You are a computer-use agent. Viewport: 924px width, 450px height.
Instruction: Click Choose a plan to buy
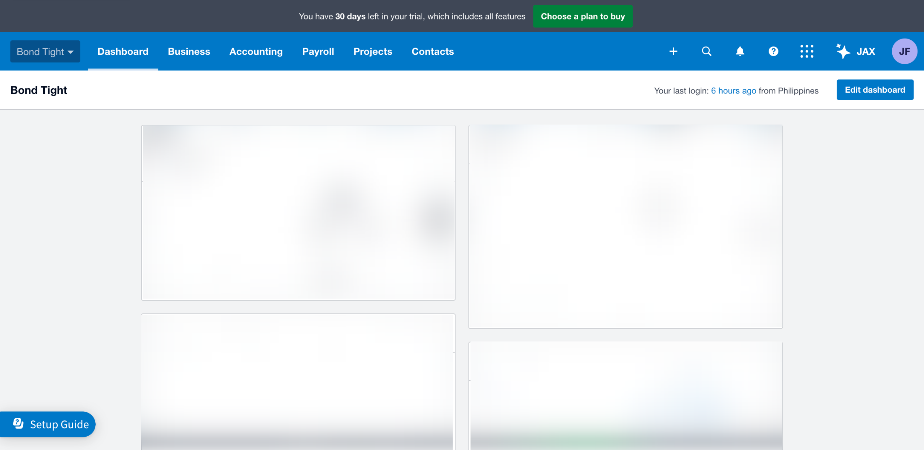(583, 16)
